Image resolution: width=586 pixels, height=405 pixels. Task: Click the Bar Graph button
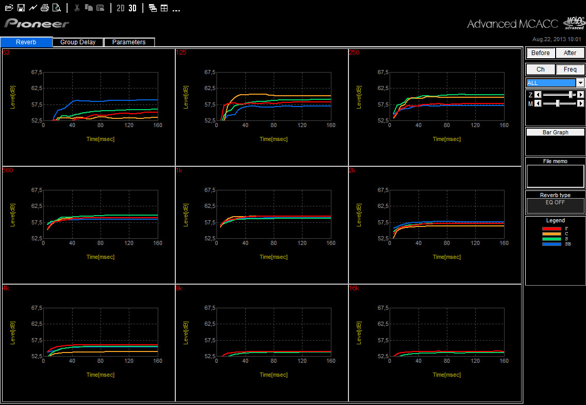coord(555,132)
